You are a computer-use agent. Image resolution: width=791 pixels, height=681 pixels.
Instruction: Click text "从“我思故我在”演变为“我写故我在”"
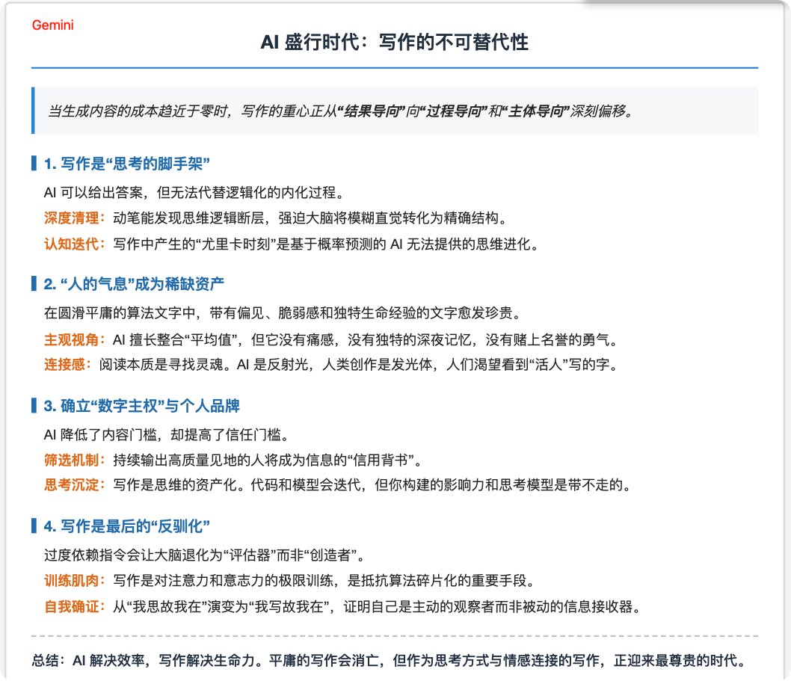(x=223, y=606)
